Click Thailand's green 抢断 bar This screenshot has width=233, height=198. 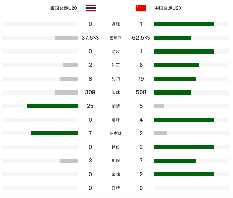(x=53, y=106)
